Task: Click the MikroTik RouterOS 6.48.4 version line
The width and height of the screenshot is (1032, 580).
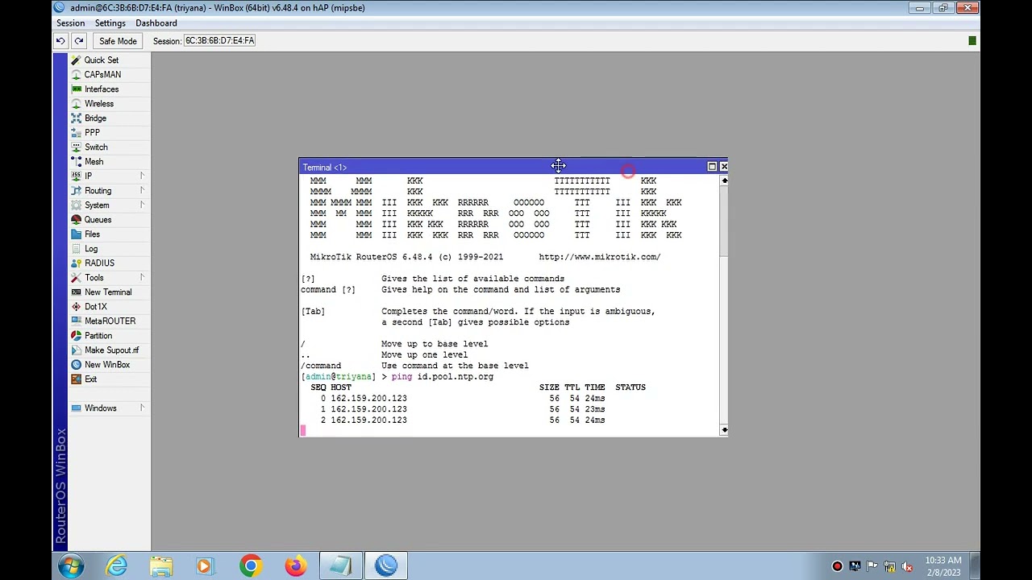Action: click(x=406, y=257)
